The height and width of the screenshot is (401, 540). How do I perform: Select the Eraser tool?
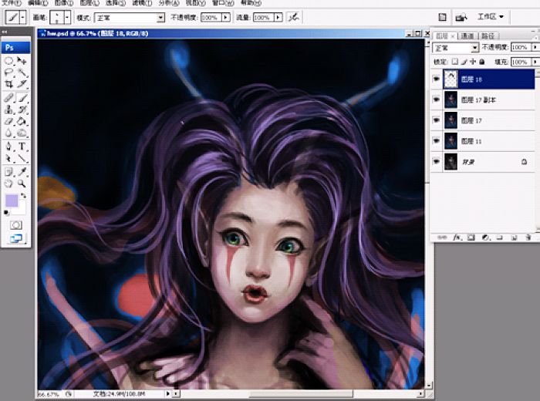pyautogui.click(x=8, y=122)
